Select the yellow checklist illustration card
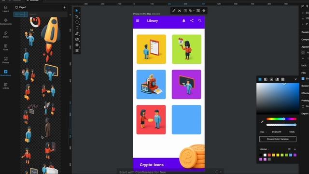The width and height of the screenshot is (309, 174). coord(151,49)
